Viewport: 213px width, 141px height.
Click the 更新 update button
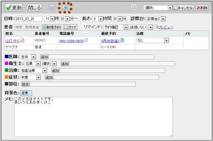tap(14, 7)
